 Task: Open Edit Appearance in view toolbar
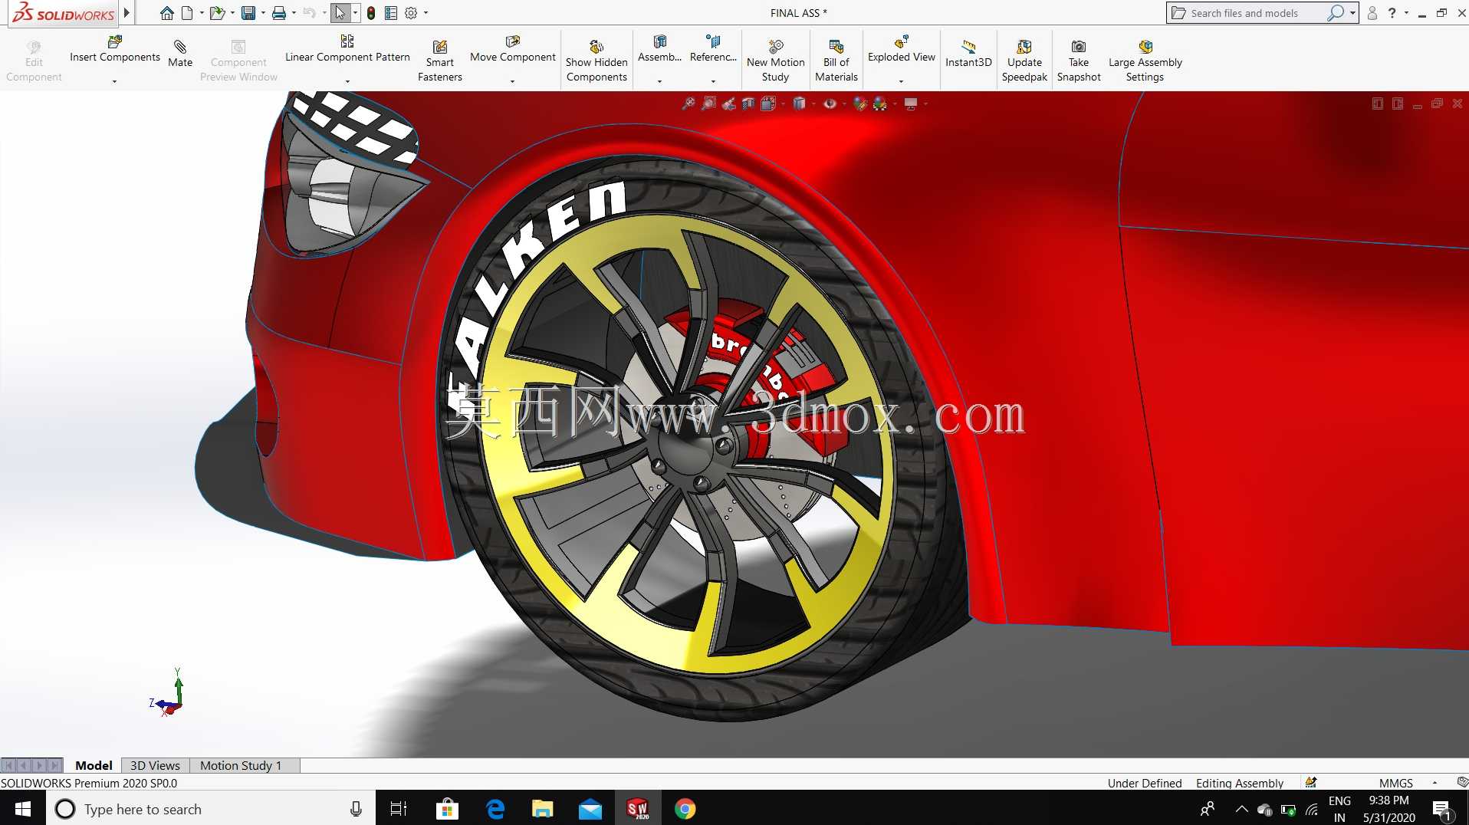point(860,104)
